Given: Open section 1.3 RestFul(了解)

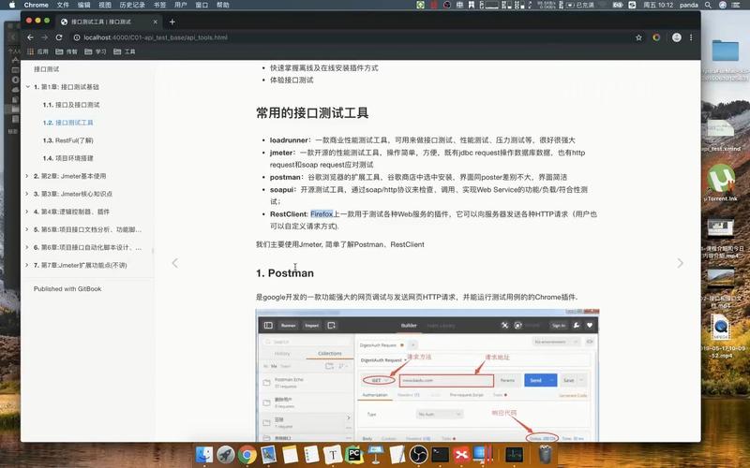Looking at the screenshot, I should coord(67,140).
